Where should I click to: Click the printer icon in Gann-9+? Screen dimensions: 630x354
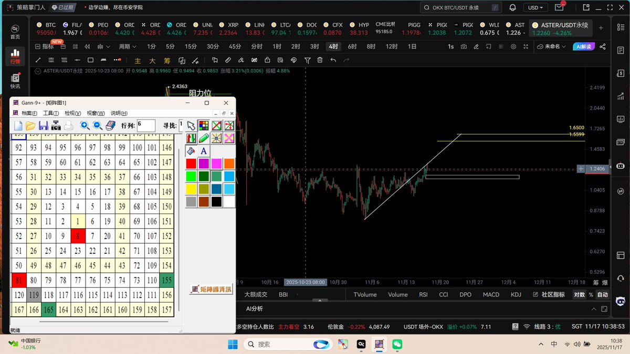[69, 125]
